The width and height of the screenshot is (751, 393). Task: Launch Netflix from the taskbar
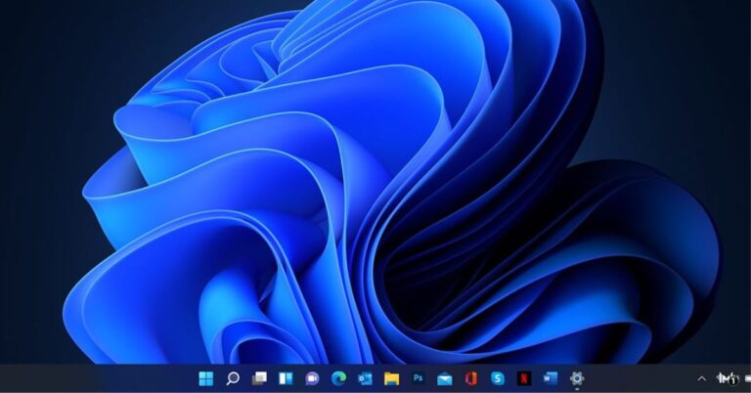click(x=524, y=378)
